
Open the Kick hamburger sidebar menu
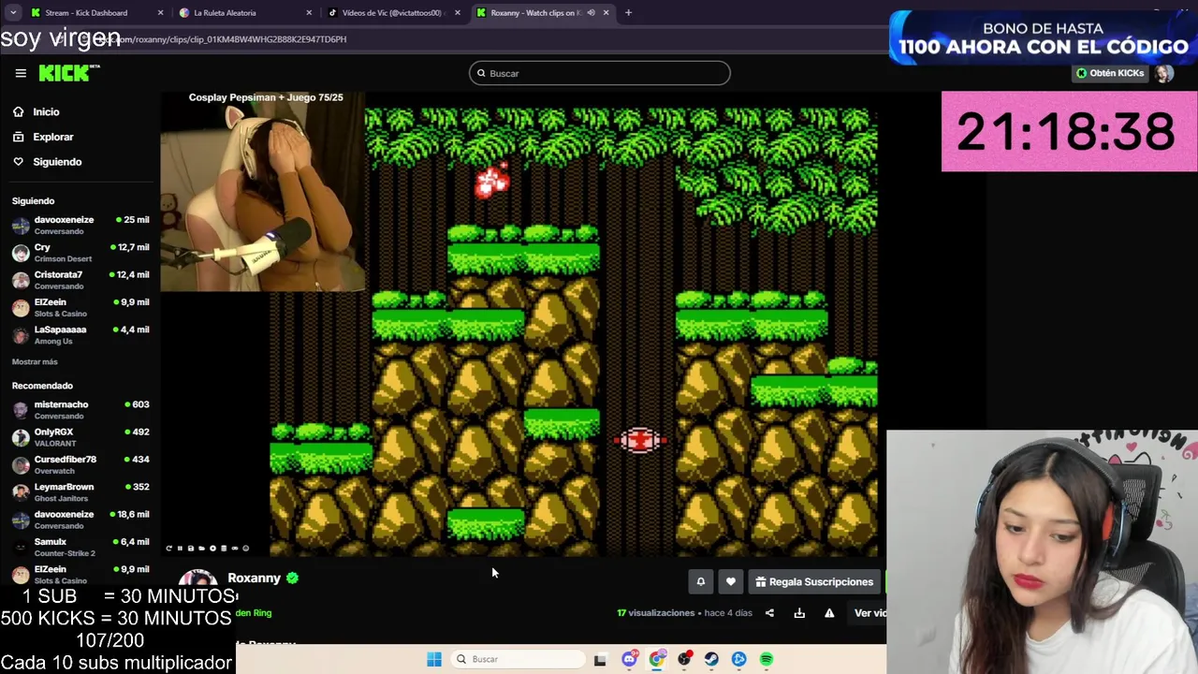21,73
